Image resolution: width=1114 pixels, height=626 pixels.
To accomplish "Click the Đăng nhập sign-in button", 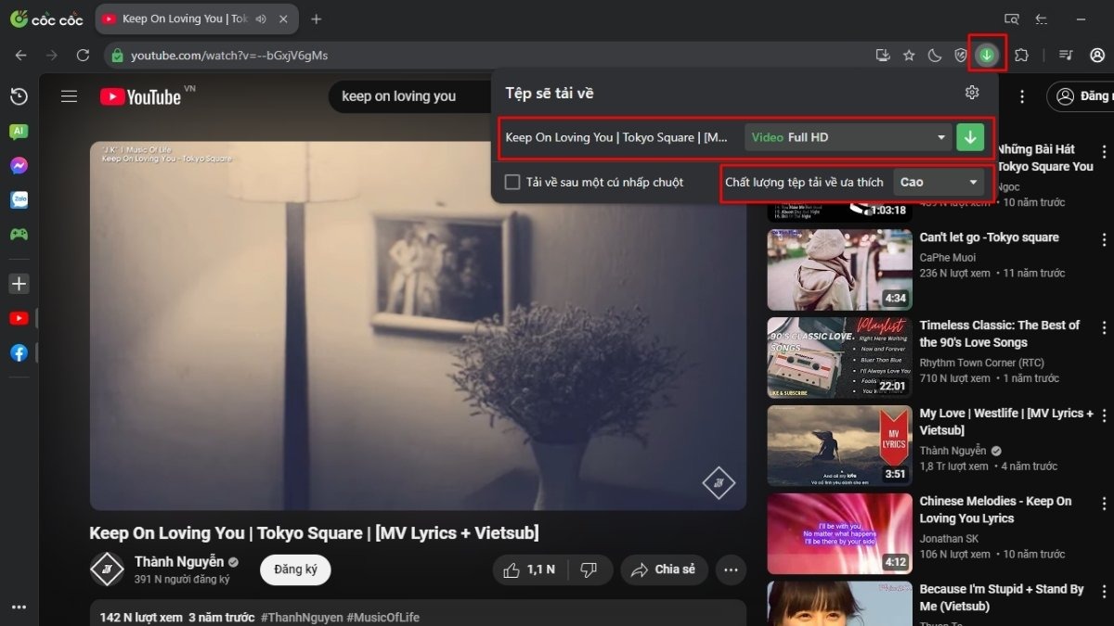I will [1082, 96].
